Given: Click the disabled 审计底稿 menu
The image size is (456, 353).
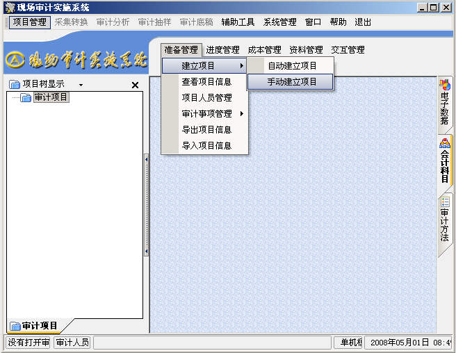Looking at the screenshot, I should tap(196, 22).
